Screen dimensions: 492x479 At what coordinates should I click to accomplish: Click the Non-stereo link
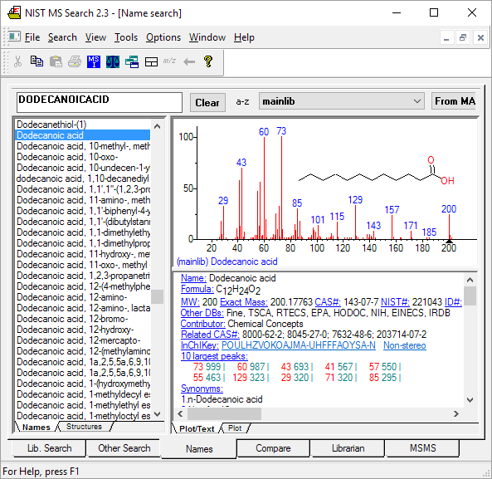pos(404,345)
